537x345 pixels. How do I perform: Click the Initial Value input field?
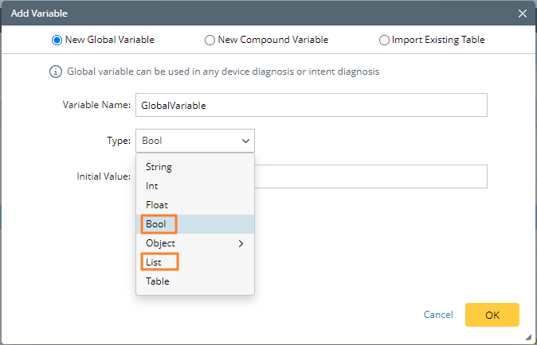point(370,176)
